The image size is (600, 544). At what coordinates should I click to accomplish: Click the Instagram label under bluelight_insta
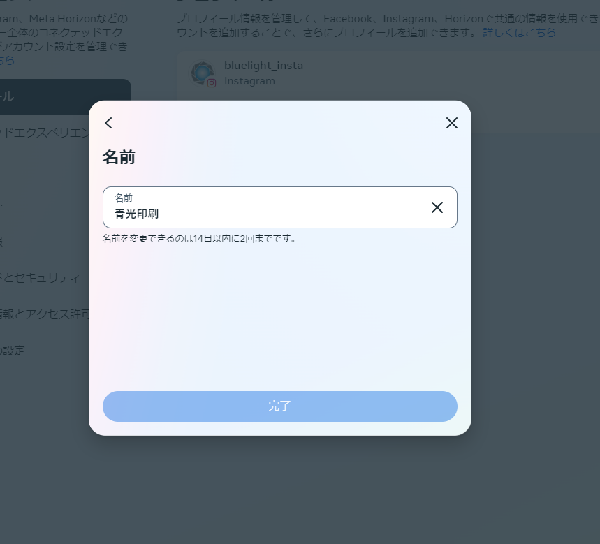pos(249,81)
